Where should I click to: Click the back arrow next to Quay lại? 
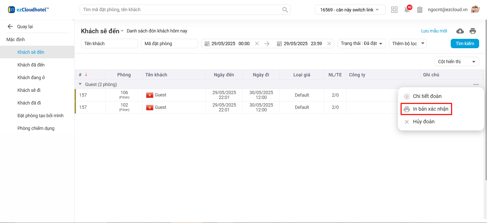[10, 27]
